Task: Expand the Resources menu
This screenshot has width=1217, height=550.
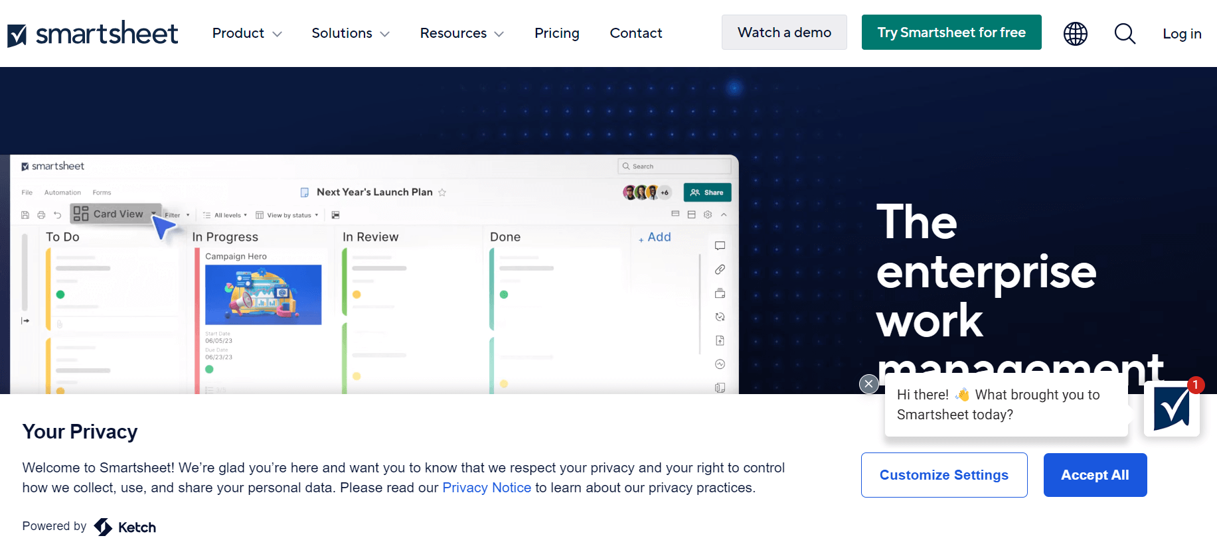Action: coord(462,33)
